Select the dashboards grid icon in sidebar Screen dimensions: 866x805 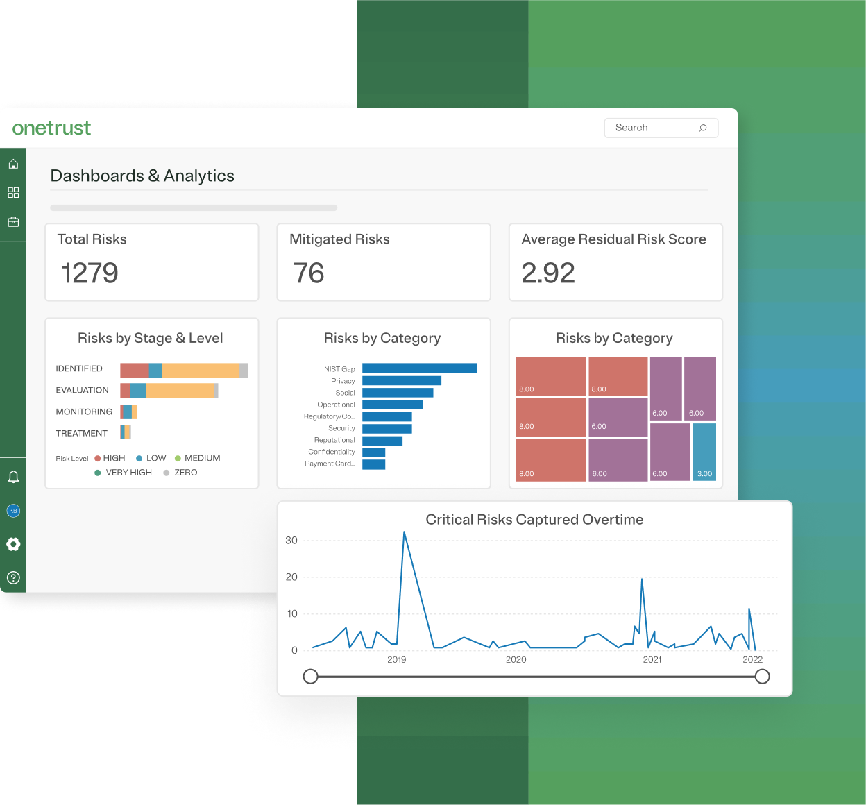(13, 192)
